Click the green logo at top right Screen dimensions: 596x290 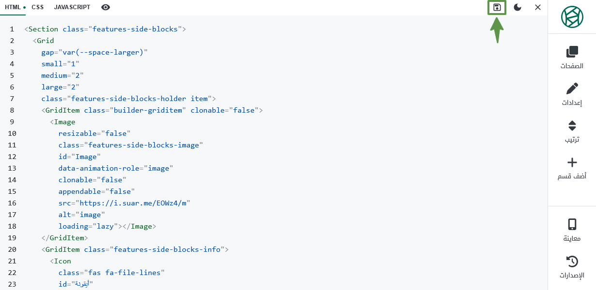572,16
